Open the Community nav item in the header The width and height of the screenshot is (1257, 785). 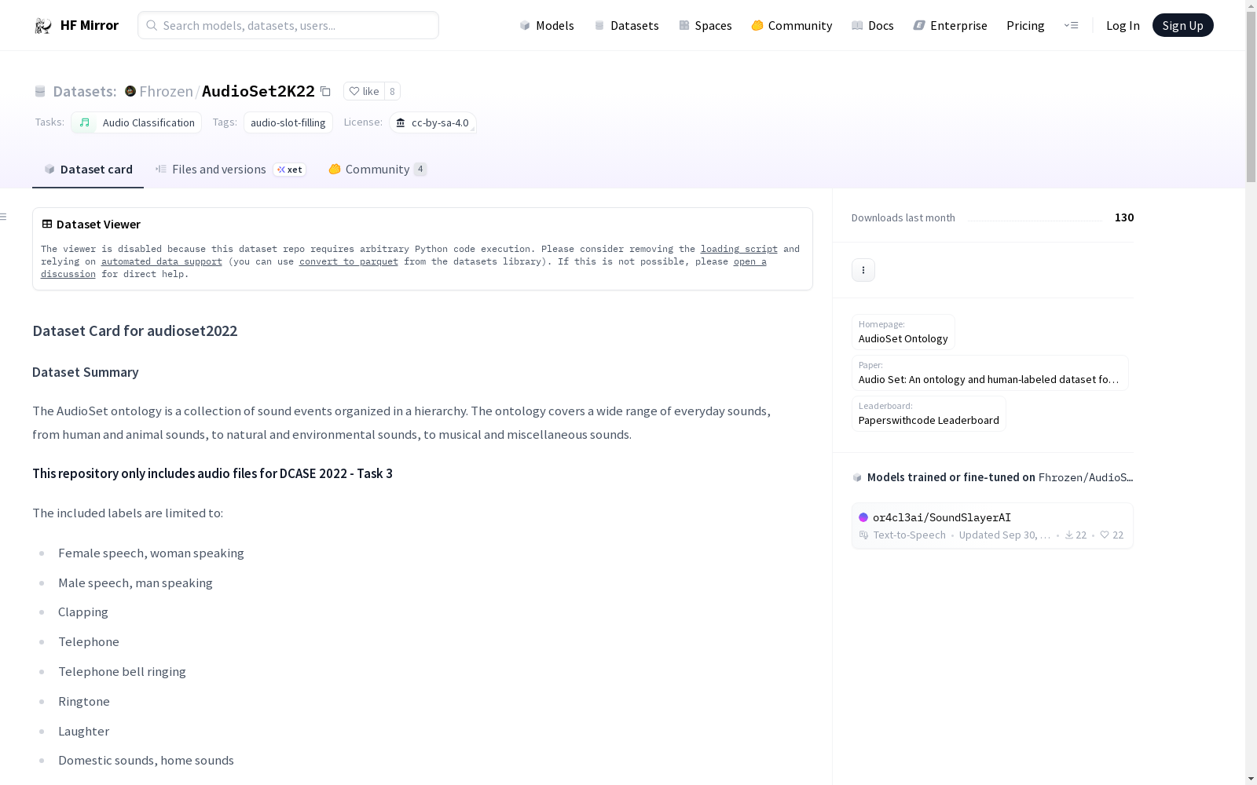point(792,25)
